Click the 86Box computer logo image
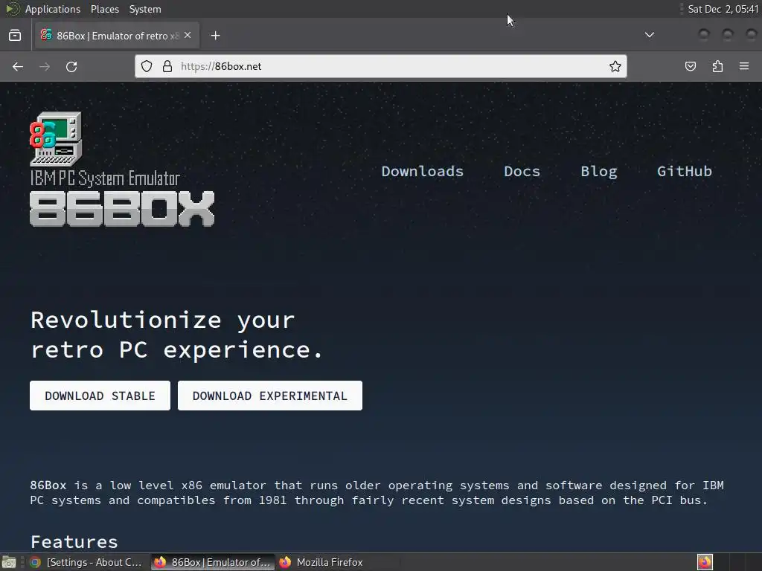 (56, 139)
